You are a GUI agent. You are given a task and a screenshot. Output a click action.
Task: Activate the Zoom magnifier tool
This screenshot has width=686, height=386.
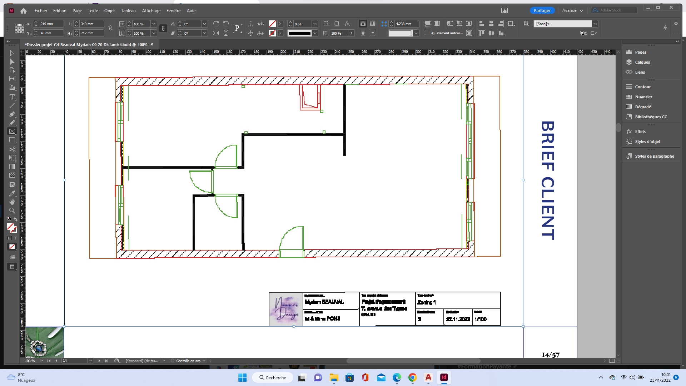(12, 211)
